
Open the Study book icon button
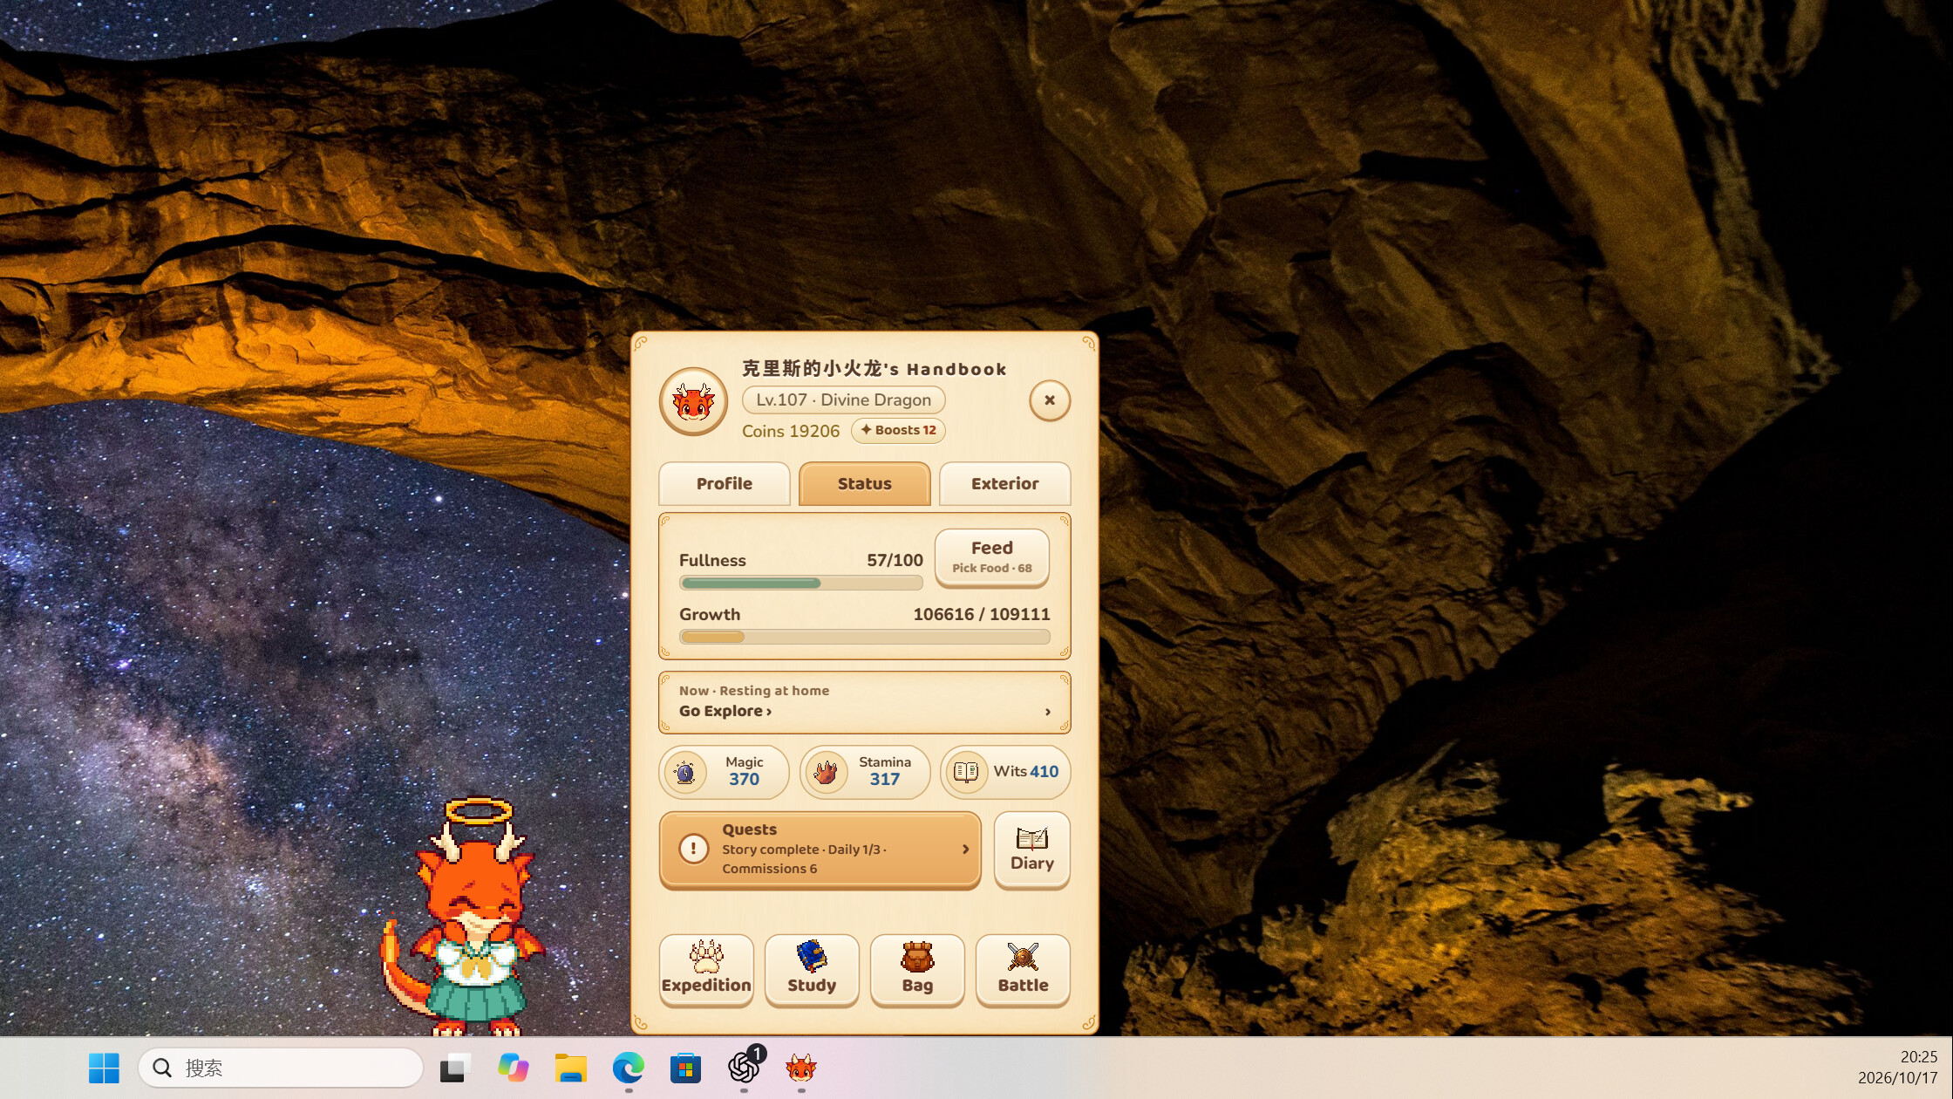point(812,970)
